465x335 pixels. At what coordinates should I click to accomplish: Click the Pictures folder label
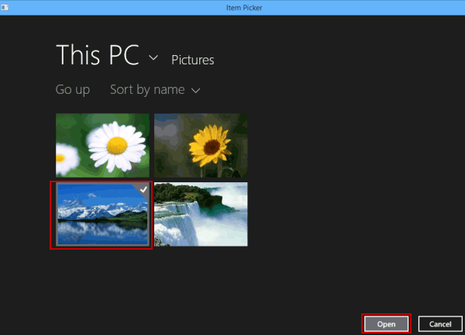(x=192, y=60)
